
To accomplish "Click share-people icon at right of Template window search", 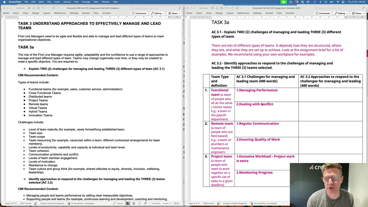I will click(x=363, y=8).
